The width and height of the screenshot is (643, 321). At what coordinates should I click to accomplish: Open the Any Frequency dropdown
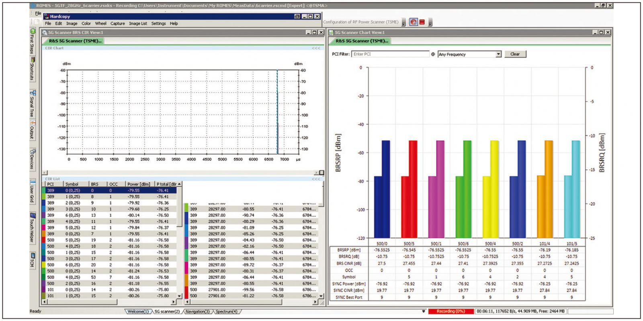coord(498,54)
